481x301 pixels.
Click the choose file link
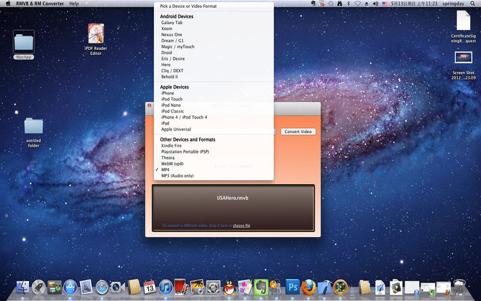point(242,225)
